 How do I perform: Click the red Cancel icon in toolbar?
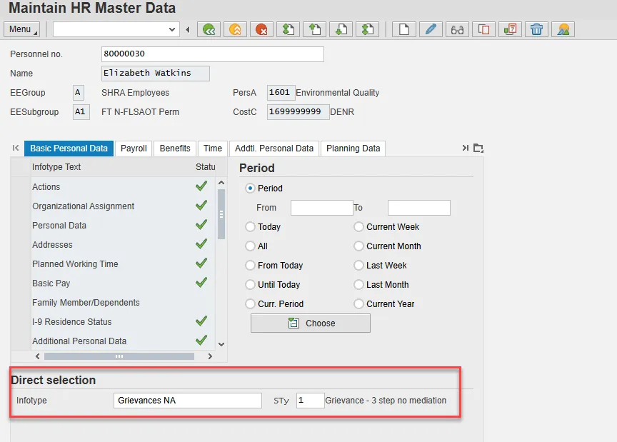(261, 29)
